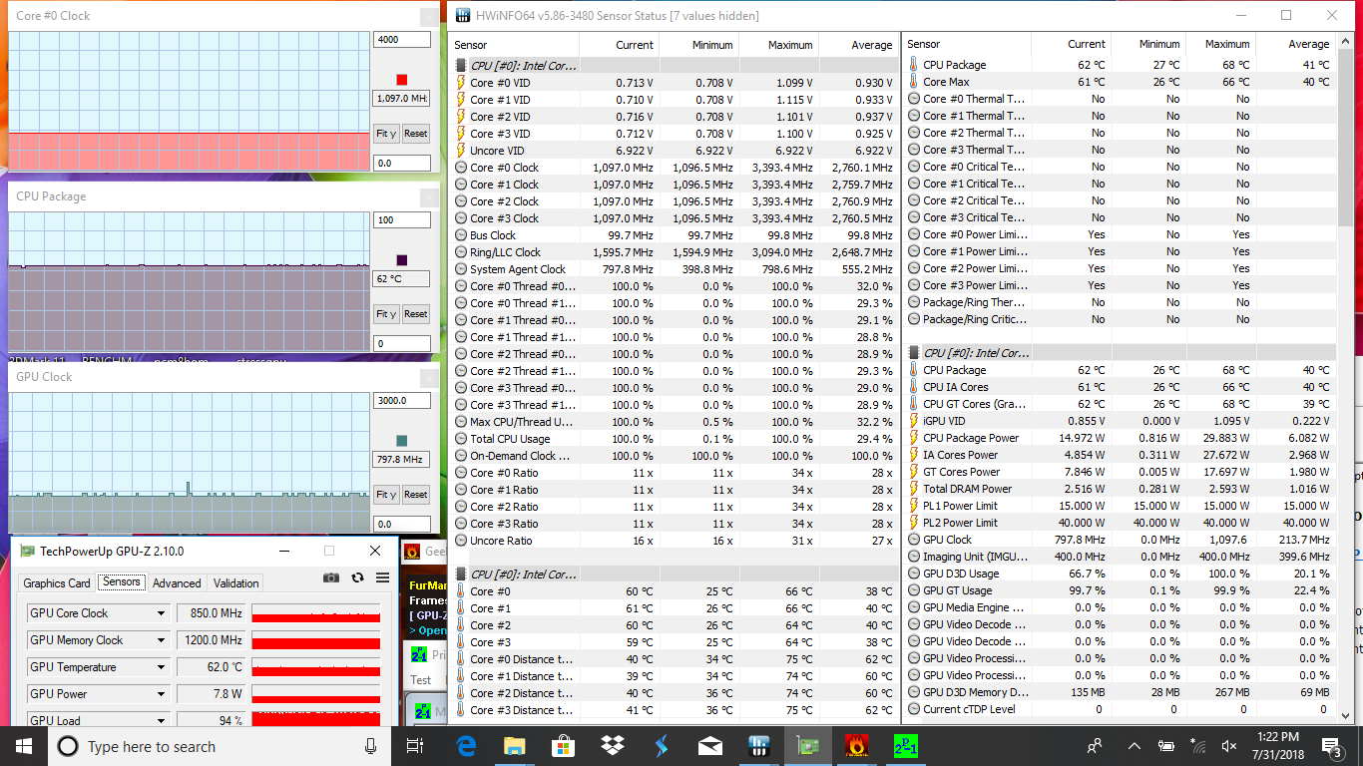Screen dimensions: 1363x766
Task: Switch to the Graphics Card tab
Action: pyautogui.click(x=57, y=583)
